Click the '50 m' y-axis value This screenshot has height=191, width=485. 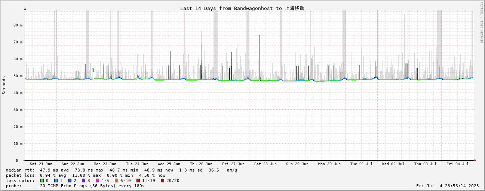[18, 76]
